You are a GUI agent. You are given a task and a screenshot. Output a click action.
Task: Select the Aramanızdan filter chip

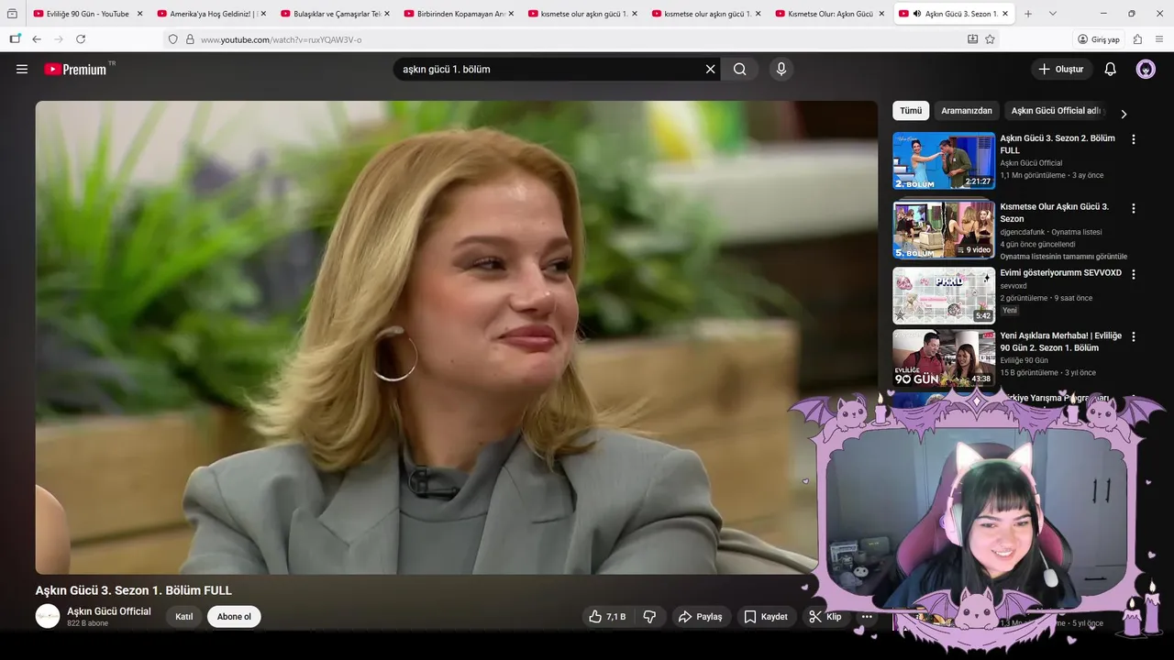point(967,111)
